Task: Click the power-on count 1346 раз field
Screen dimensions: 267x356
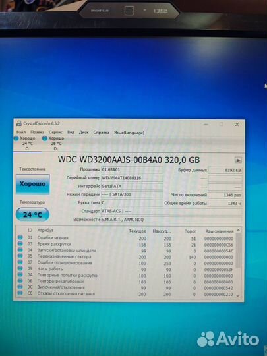Action: tap(225, 195)
